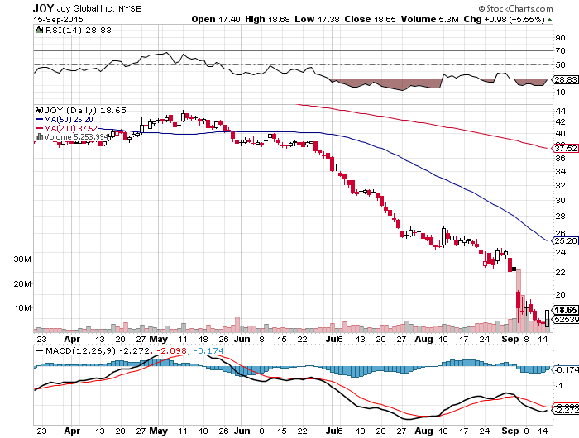Click the 'JOY (Daily) 18.65' legend label
This screenshot has width=579, height=438.
coord(85,110)
